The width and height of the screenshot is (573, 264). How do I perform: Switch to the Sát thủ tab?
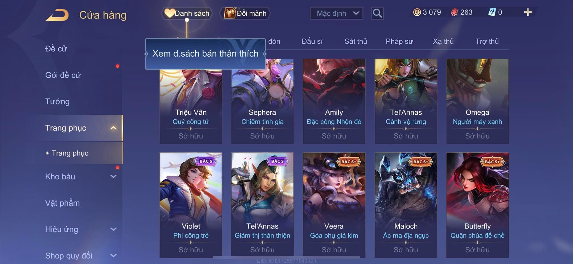(356, 41)
